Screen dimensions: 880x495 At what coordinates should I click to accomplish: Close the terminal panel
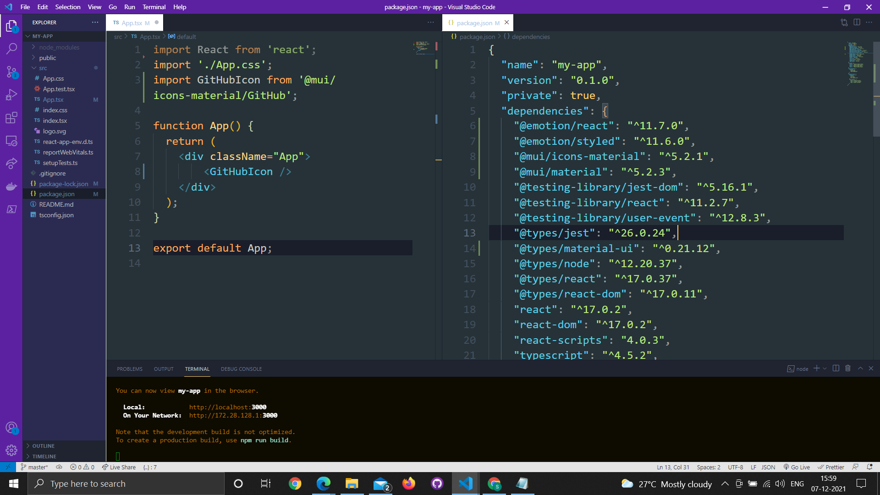pyautogui.click(x=871, y=368)
